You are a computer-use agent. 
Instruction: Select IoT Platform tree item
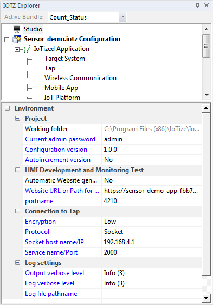[62, 97]
